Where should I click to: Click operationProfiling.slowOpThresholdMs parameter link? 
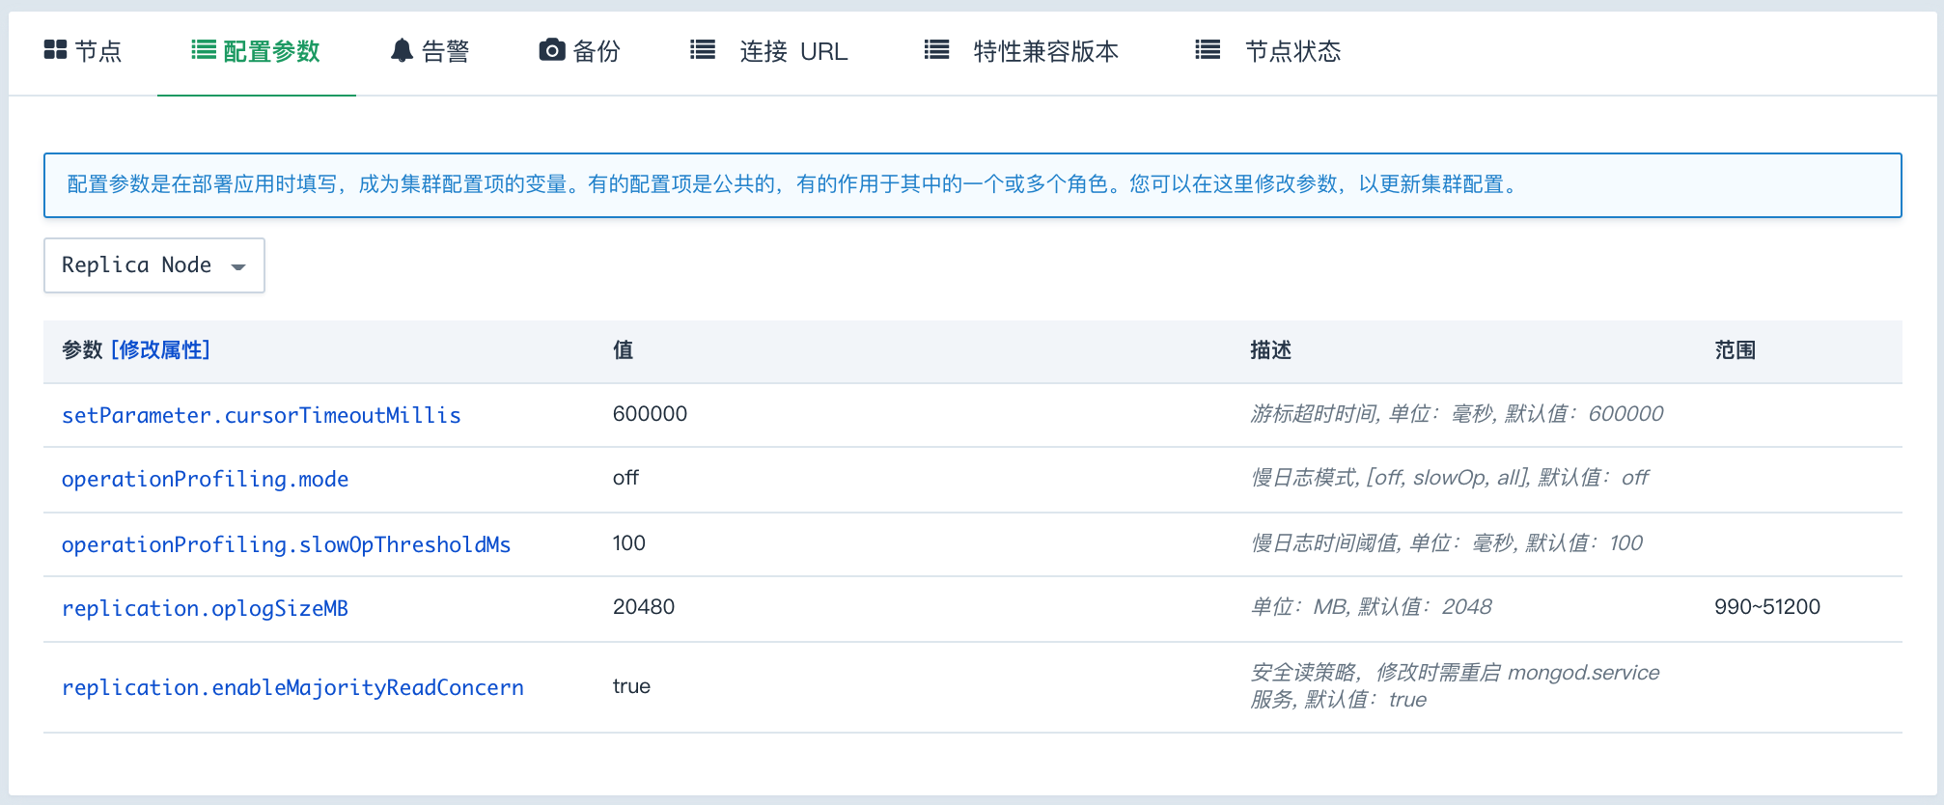tap(286, 544)
